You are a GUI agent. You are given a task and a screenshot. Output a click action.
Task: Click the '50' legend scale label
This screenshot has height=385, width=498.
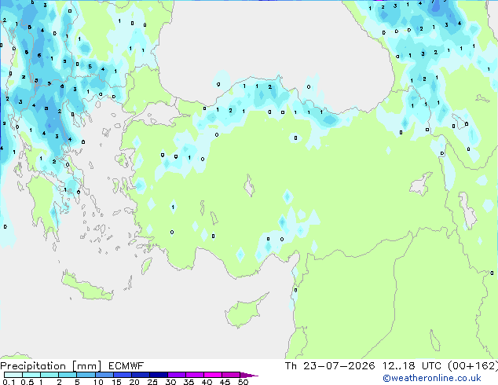243,382
